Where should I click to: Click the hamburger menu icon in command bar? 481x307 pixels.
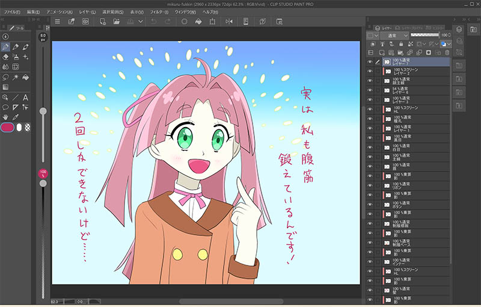tap(57, 22)
